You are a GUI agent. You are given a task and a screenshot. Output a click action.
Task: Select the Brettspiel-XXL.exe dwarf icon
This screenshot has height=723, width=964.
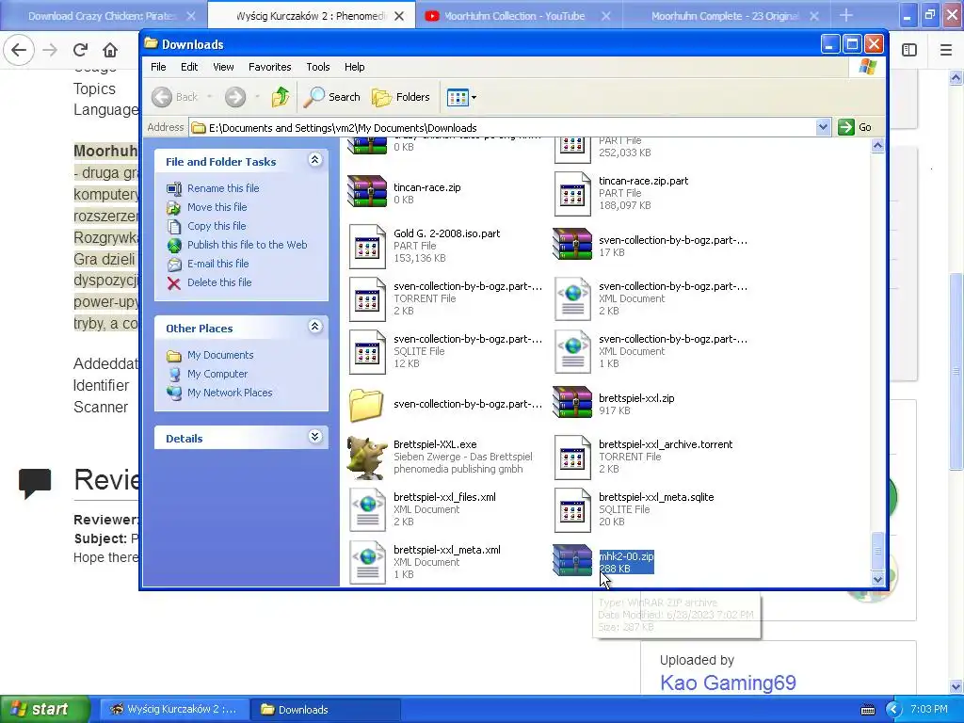tap(367, 458)
